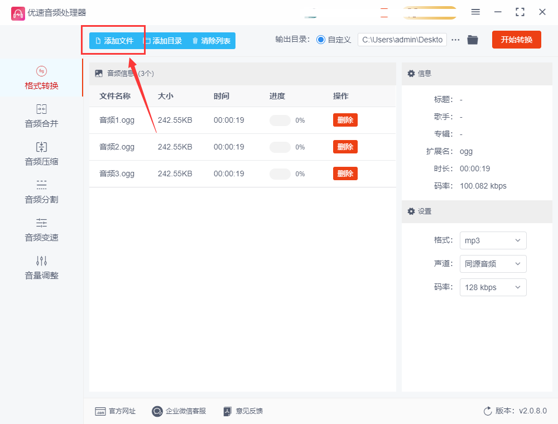Screen dimensions: 558x424
Task: Maximize the application window
Action: [x=520, y=12]
